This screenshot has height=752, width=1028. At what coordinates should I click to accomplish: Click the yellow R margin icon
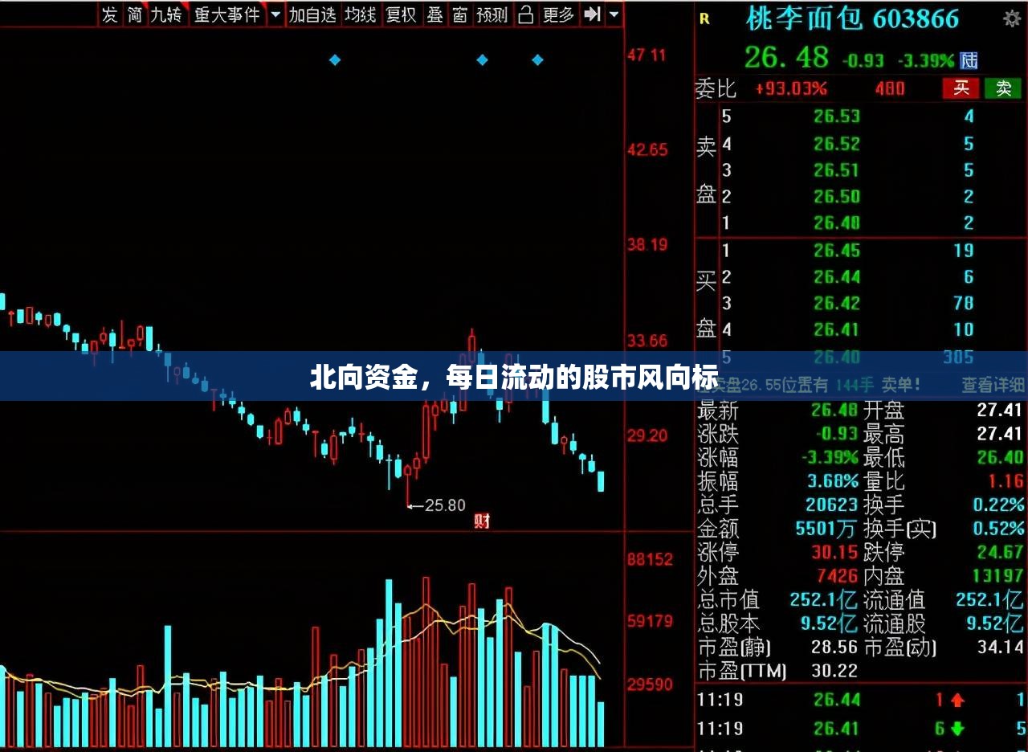[x=704, y=18]
